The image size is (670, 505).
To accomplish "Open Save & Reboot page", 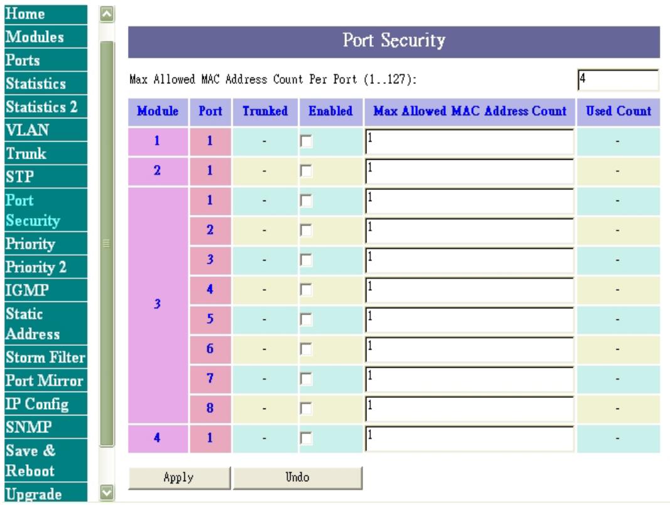I will pos(46,461).
